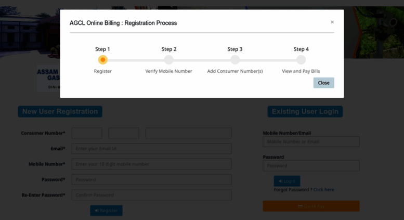Click the registration Password field
The image size is (404, 220).
(x=151, y=180)
